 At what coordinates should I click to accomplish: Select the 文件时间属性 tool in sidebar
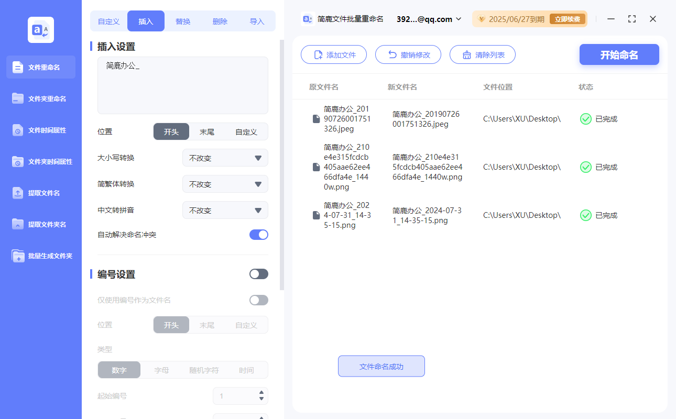click(40, 130)
